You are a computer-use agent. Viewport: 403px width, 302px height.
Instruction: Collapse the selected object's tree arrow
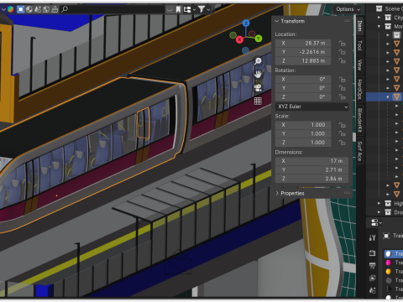pos(388,97)
